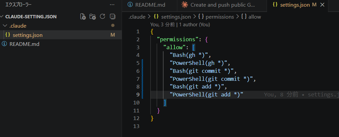Screen dimensions: 339x137
Task: Collapse all folders in the Explorer
Action: [x=112, y=16]
